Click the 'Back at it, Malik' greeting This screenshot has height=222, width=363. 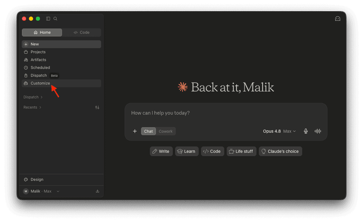pyautogui.click(x=232, y=87)
